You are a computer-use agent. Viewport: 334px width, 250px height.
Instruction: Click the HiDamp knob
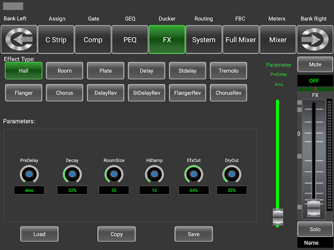point(155,174)
